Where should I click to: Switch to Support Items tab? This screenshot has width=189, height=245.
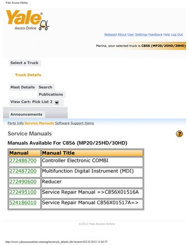click(x=82, y=123)
